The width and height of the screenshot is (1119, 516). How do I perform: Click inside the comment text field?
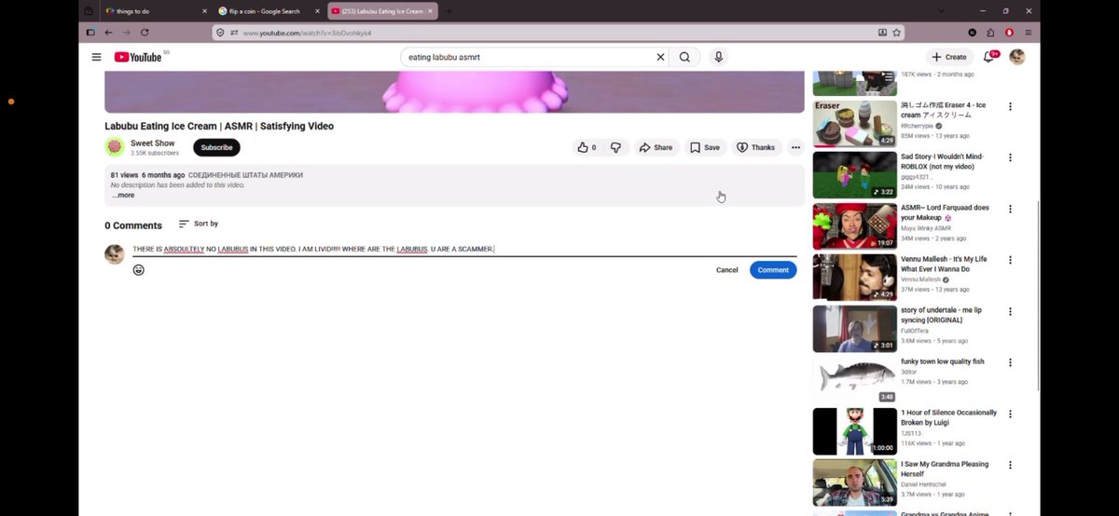pyautogui.click(x=464, y=249)
